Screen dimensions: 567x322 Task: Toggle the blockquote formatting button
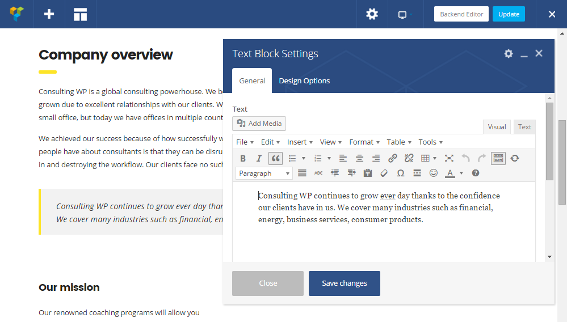point(275,158)
